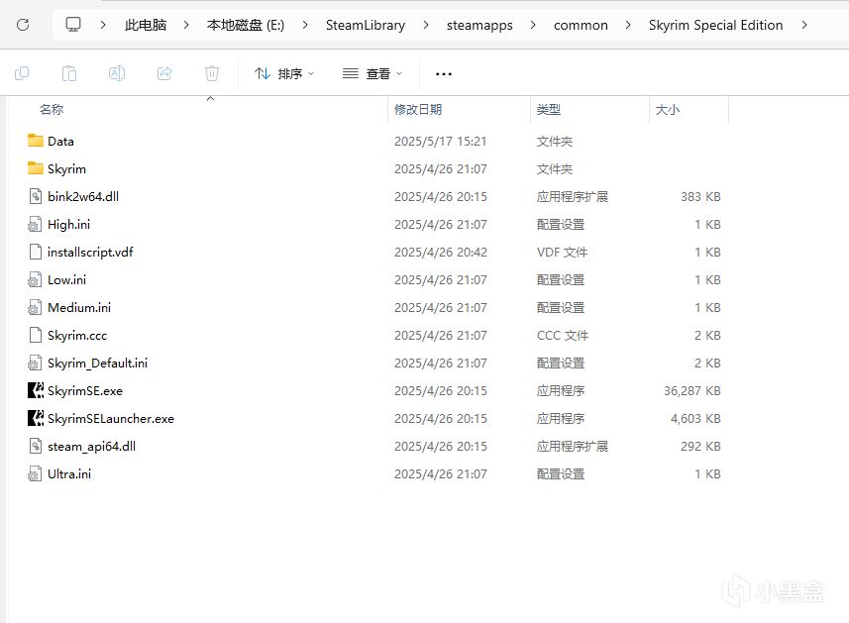Viewport: 849px width, 623px height.
Task: Expand chevron after SteamLibrary breadcrumb
Action: 426,25
